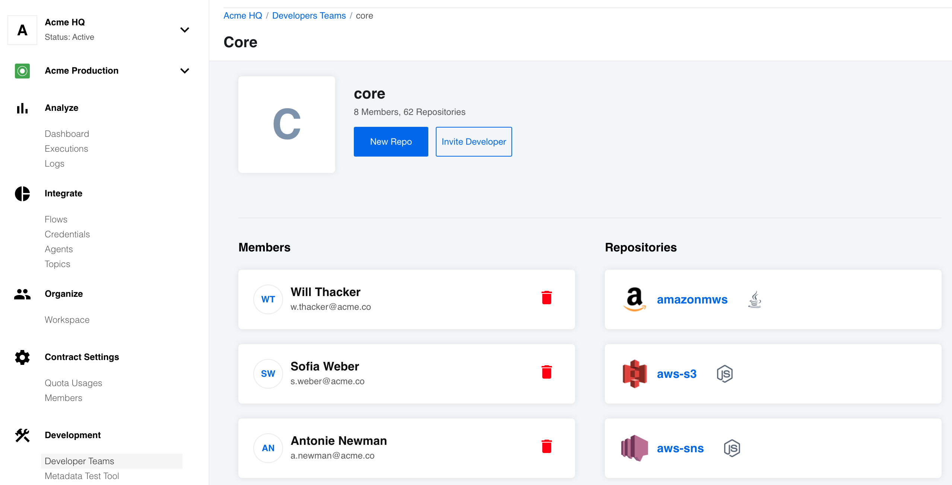Toggle delete for Antonie Newman
Viewport: 952px width, 485px height.
546,447
